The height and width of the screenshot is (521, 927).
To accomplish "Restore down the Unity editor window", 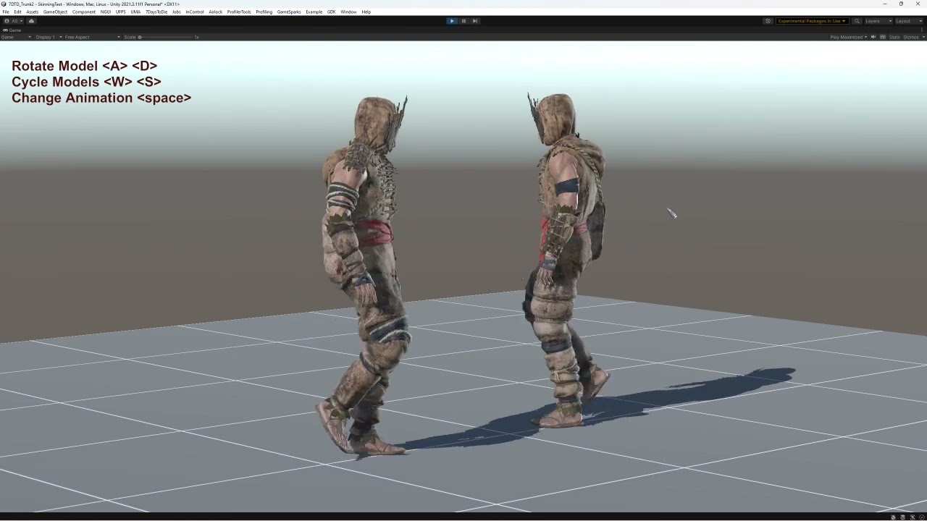I will point(901,4).
